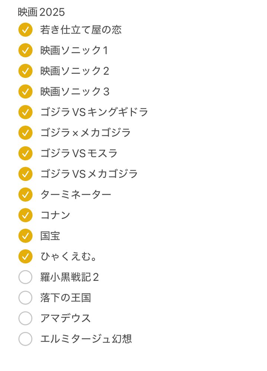Uncheck the 若き仕立て屋の恋 item
This screenshot has height=371, width=267.
coord(25,30)
